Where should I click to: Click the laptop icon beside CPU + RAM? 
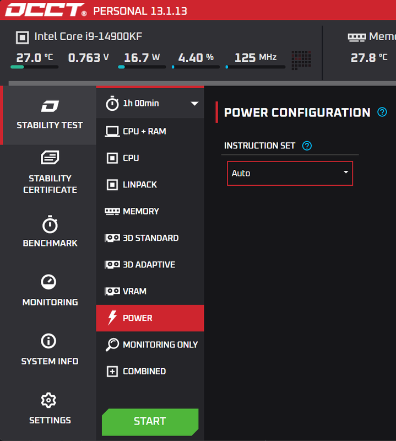coord(112,132)
